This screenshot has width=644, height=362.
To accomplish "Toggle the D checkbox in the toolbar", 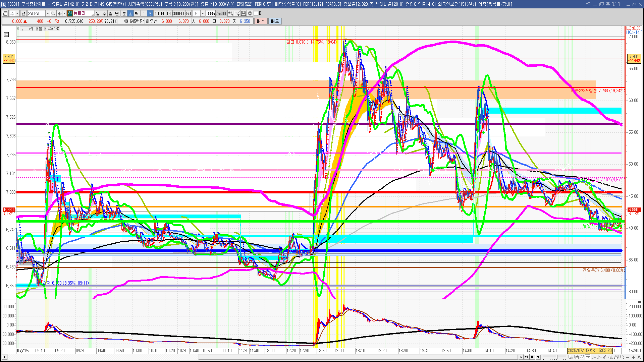I will point(256,13).
